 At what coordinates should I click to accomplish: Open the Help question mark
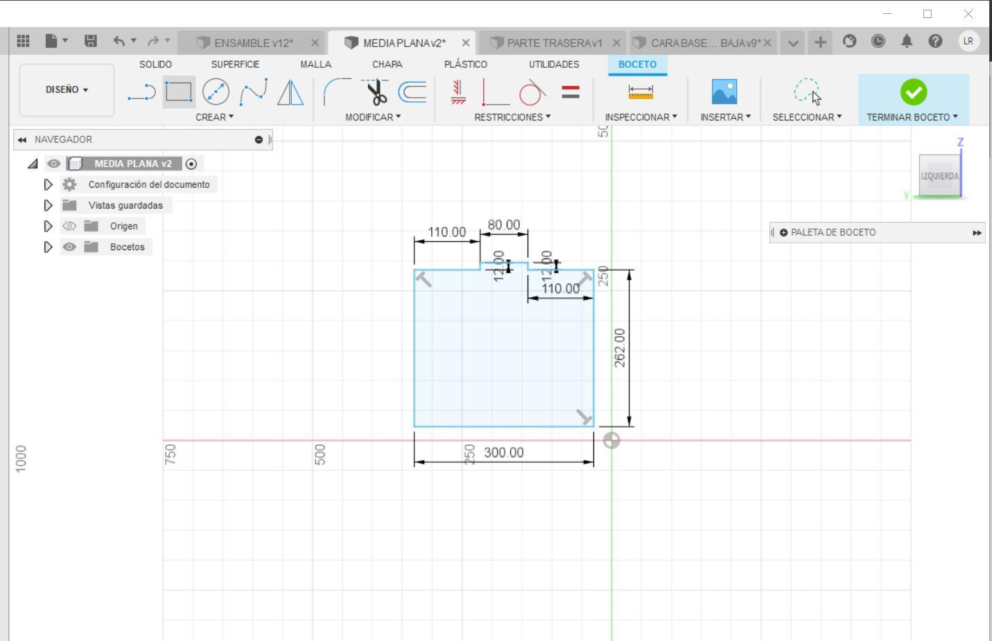[x=935, y=41]
